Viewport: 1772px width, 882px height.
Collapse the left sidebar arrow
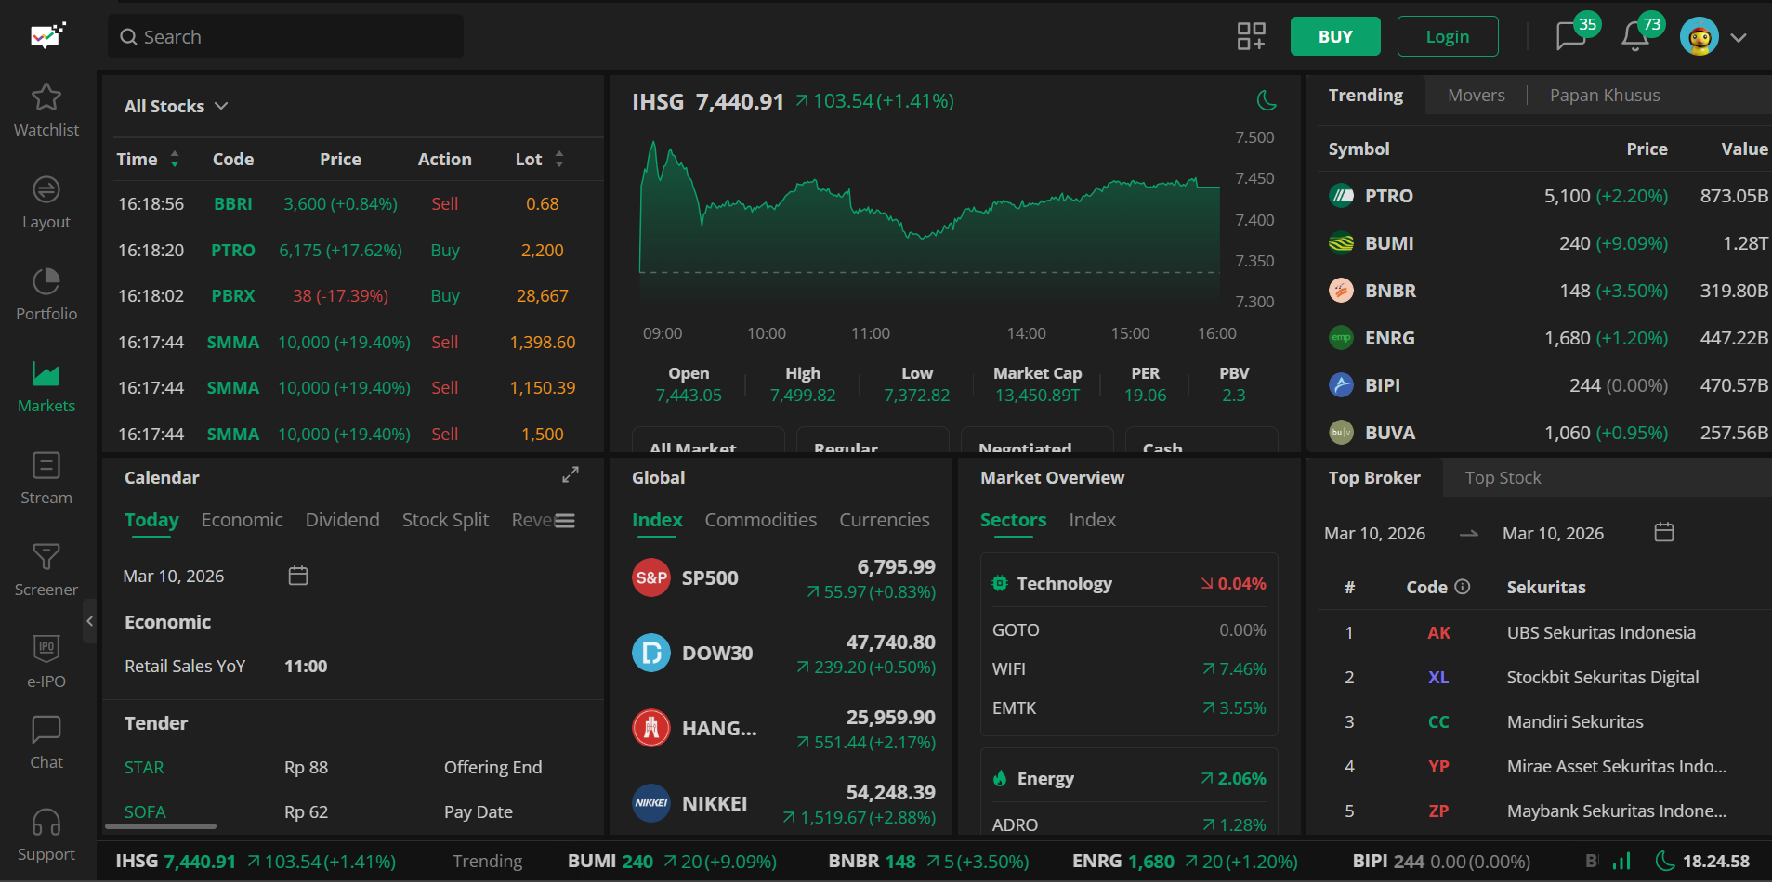90,621
